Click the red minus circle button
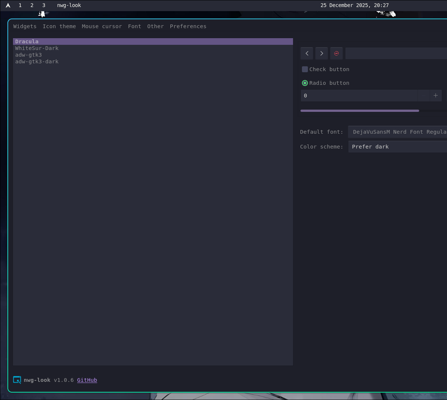 (336, 53)
